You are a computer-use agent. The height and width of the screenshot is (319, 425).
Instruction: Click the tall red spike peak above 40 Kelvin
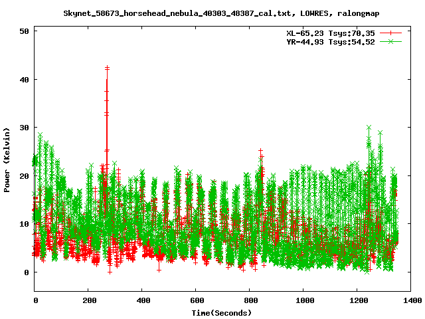point(107,68)
